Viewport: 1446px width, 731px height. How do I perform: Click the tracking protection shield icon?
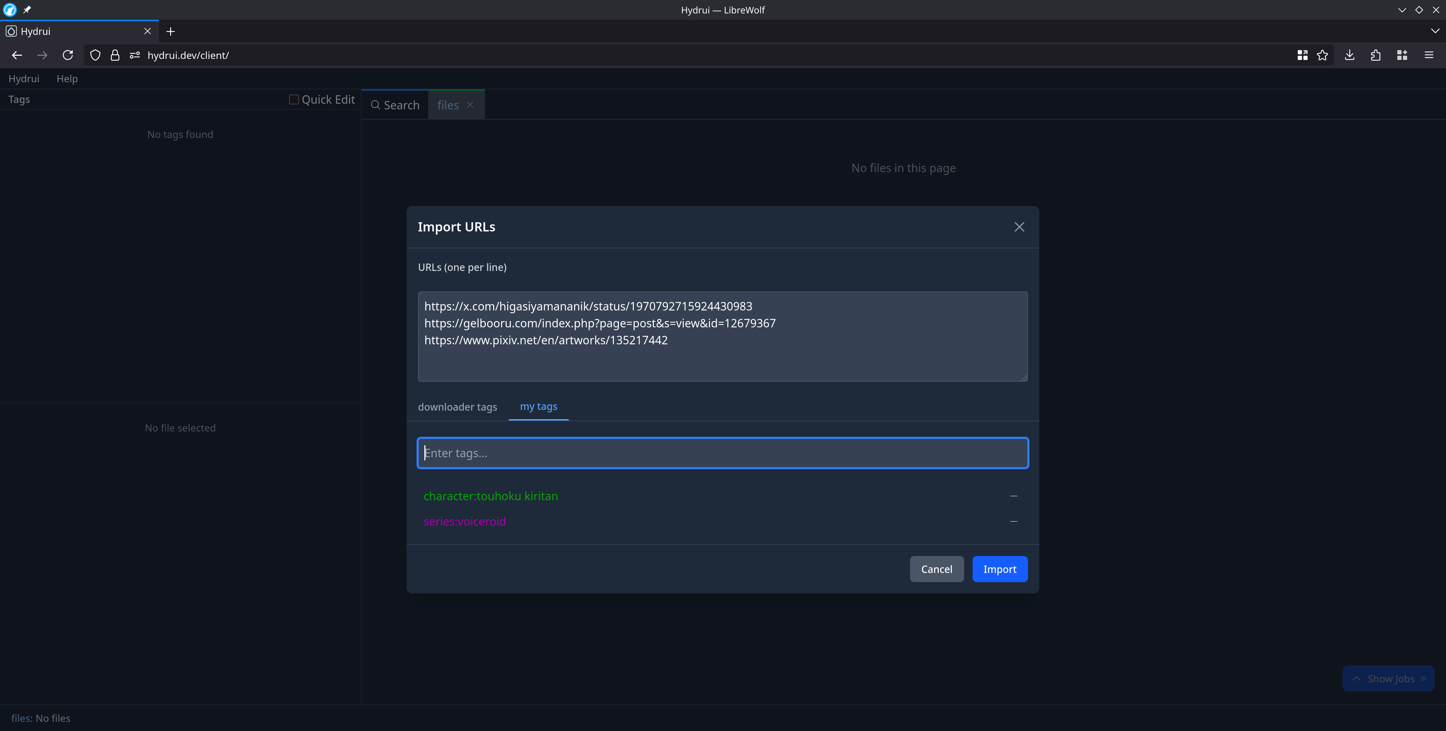pos(95,55)
